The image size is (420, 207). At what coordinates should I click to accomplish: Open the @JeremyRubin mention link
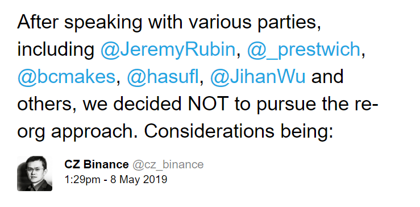pos(168,50)
